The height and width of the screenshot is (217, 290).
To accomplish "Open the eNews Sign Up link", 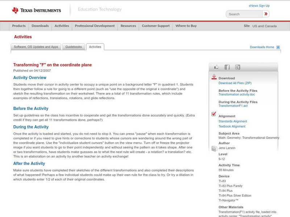I will 259,6.
